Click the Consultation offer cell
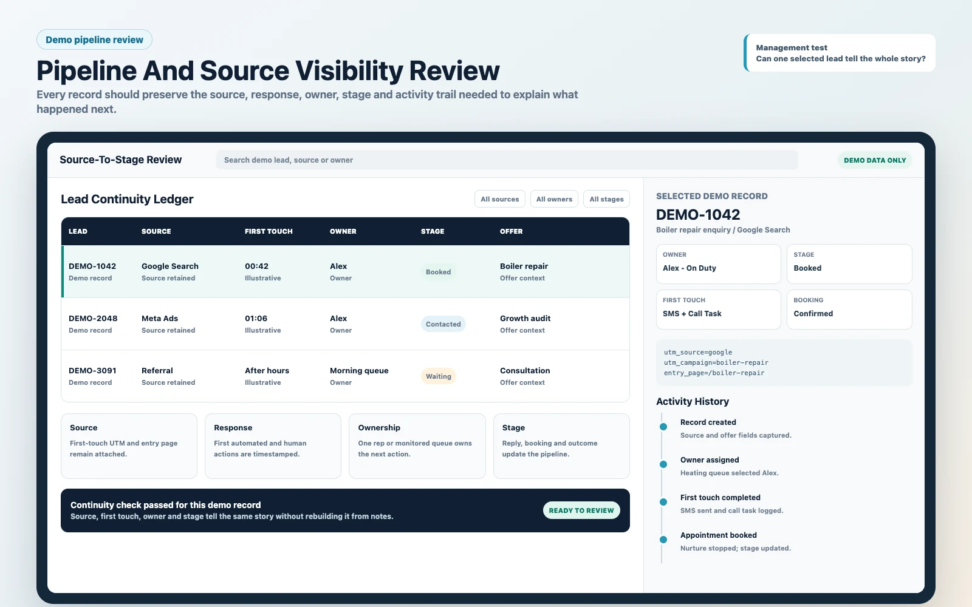 pos(525,376)
